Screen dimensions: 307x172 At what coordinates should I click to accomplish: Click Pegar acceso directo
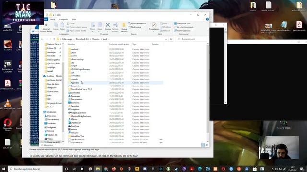click(76, 31)
